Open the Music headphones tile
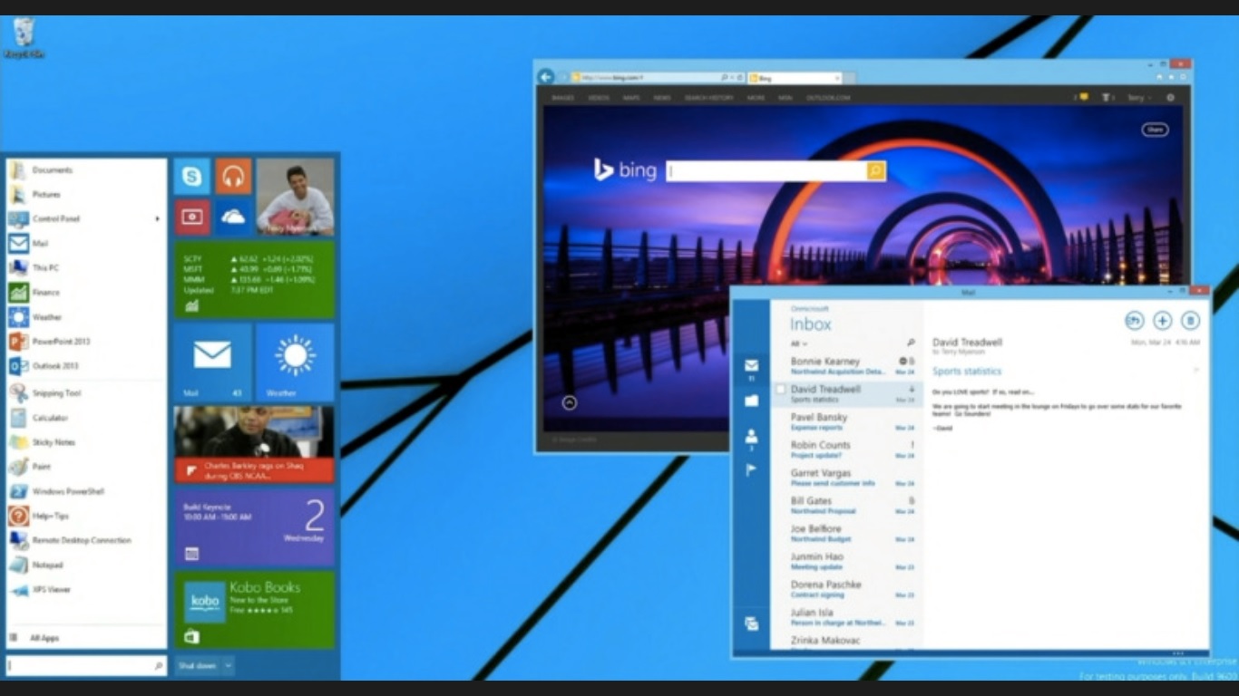1239x696 pixels. [233, 177]
